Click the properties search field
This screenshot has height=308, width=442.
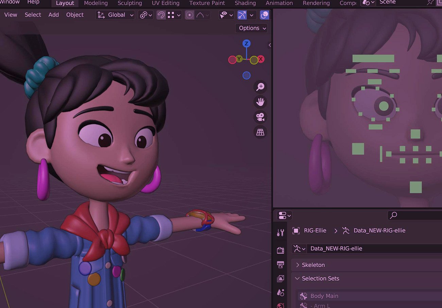tap(415, 215)
